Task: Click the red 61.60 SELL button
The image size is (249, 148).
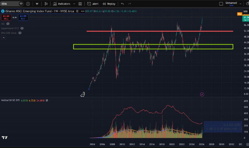Action: [x=6, y=17]
